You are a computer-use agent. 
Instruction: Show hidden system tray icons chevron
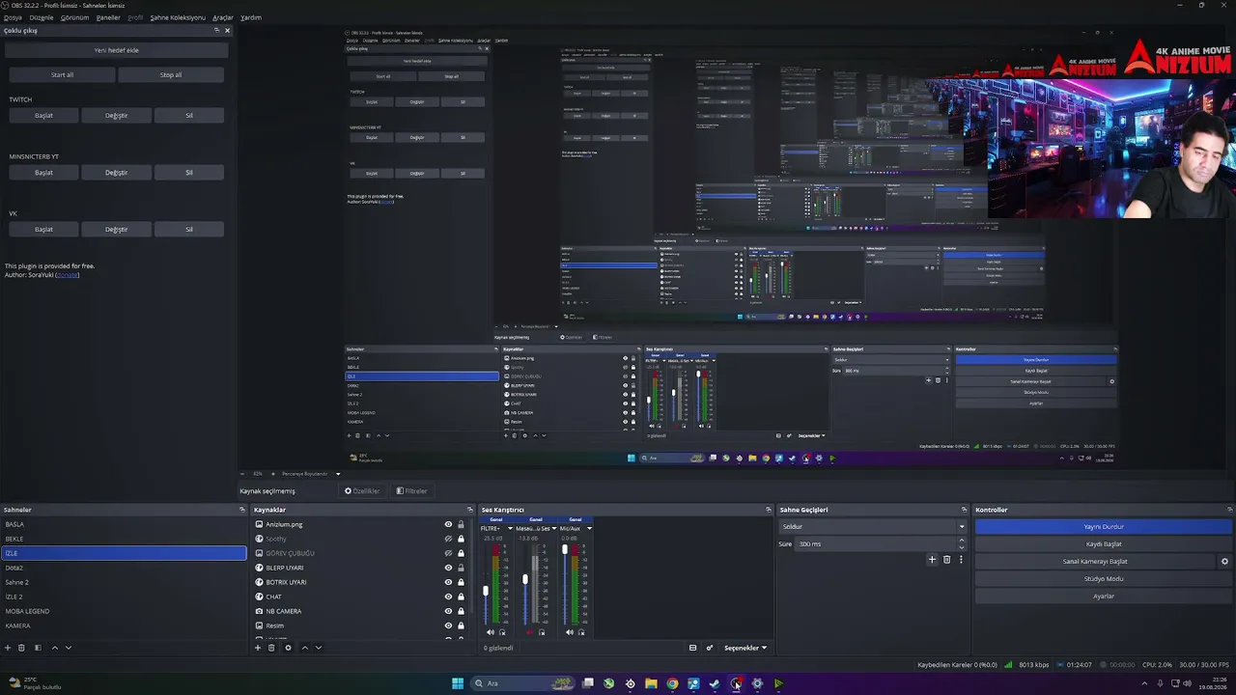(1144, 683)
